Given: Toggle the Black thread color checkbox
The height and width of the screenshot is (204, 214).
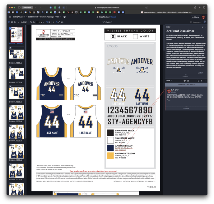Looking at the screenshot, I should coord(113,36).
